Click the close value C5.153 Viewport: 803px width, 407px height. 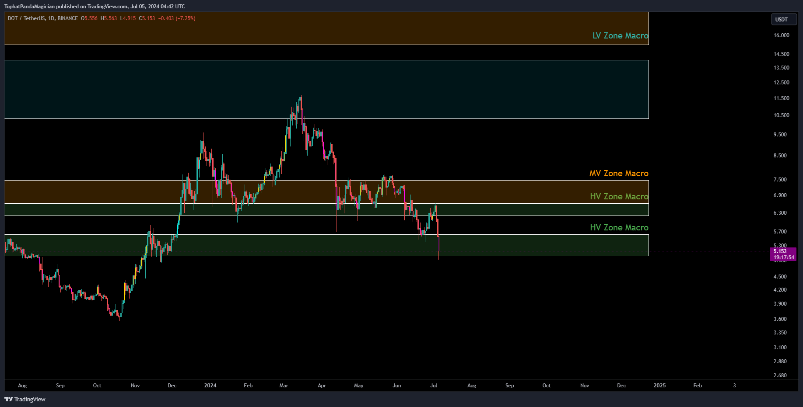(147, 18)
